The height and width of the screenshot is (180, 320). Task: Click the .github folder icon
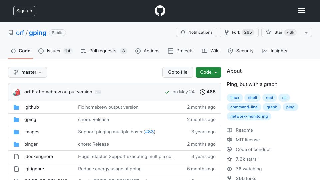(16, 107)
